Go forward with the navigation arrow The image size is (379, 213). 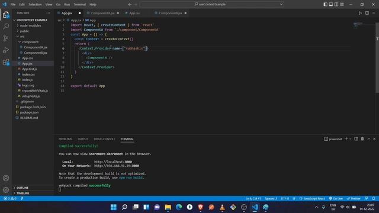click(x=136, y=4)
